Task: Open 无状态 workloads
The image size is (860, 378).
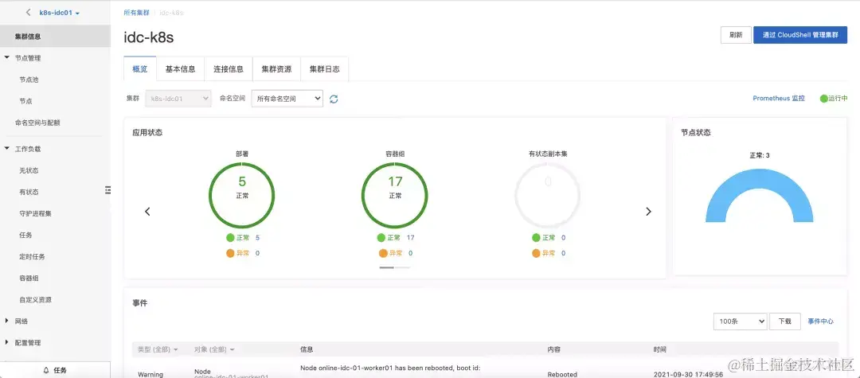Action: 29,170
